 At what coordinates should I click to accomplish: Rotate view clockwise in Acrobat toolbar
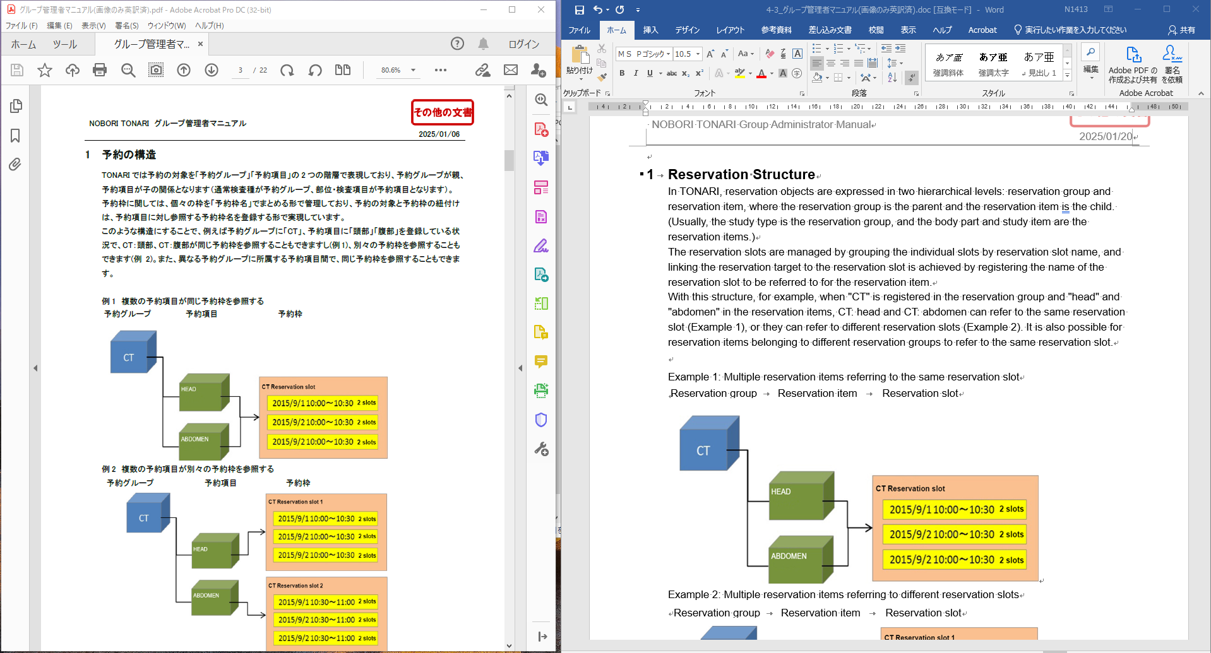point(287,70)
